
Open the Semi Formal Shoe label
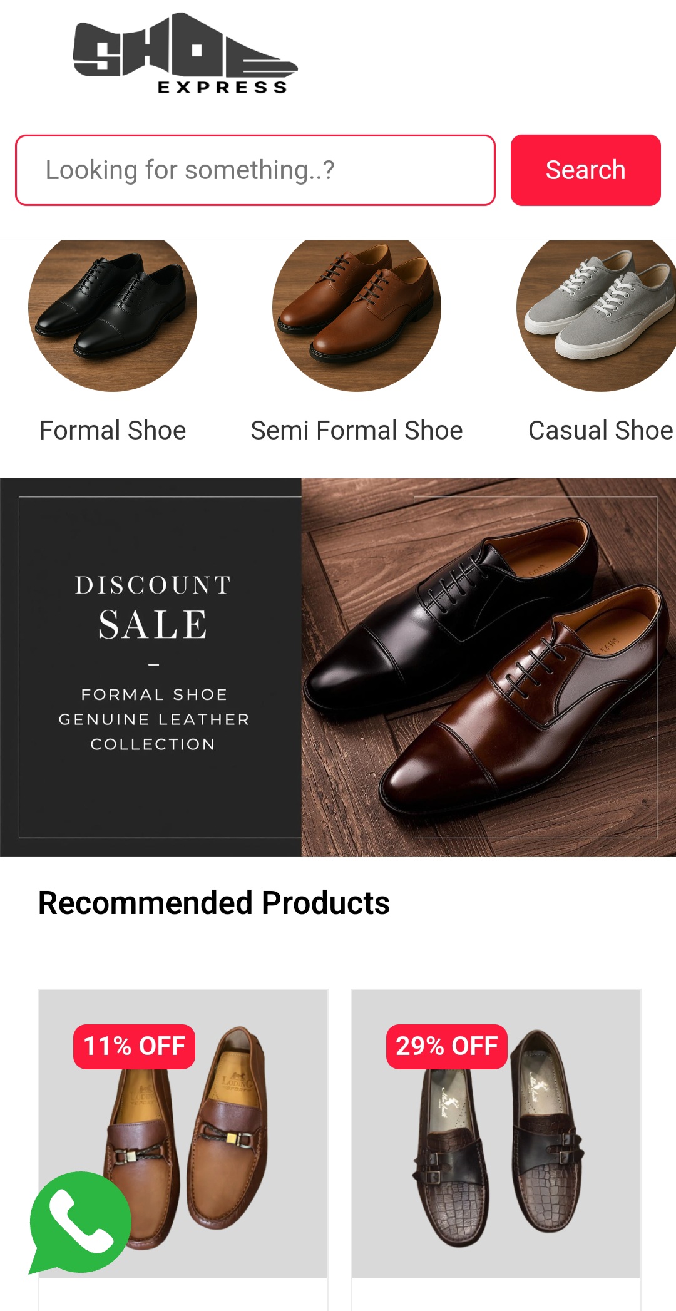coord(357,431)
